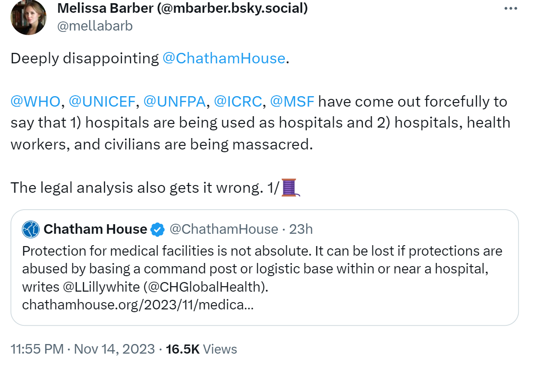This screenshot has width=533, height=365.
Task: Open the chathamhouse.org article URL
Action: pos(138,305)
